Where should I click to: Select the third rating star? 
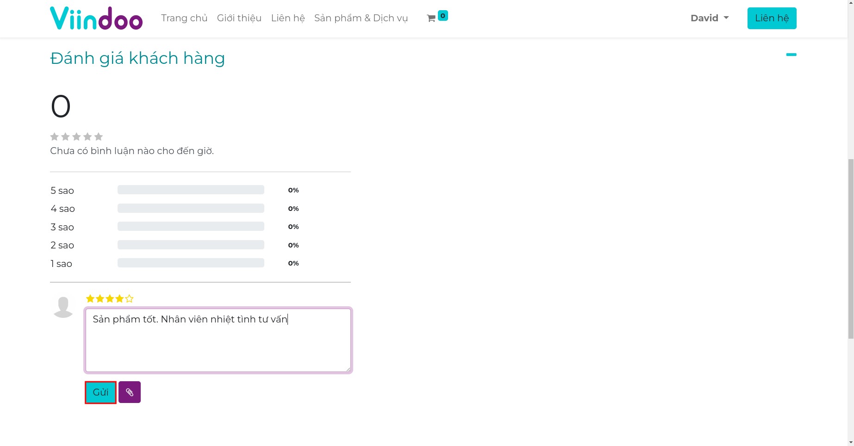110,299
